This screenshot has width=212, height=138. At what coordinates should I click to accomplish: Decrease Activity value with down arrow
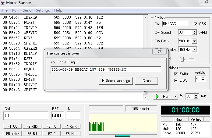coord(203,80)
